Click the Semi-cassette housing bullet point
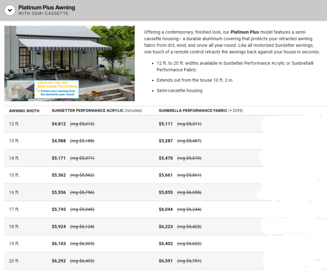This screenshot has width=327, height=274. pyautogui.click(x=179, y=91)
